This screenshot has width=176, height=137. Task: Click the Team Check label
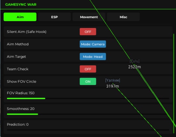click(x=17, y=69)
